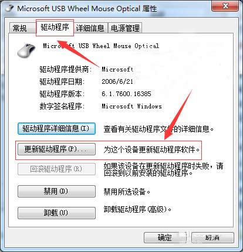Click the device name text beside icon
This screenshot has height=252, width=243.
point(101,46)
